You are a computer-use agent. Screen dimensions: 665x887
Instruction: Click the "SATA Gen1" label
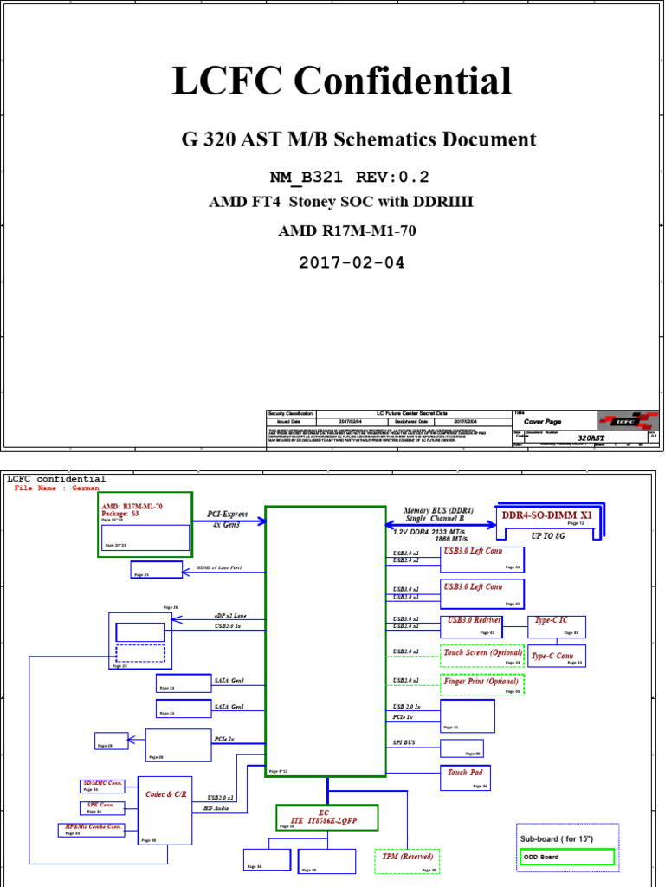click(x=229, y=707)
